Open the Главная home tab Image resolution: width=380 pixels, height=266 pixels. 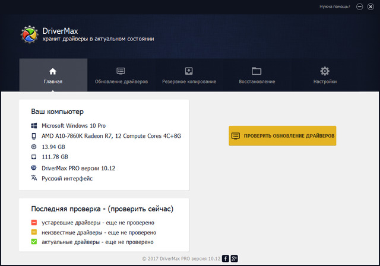click(53, 75)
